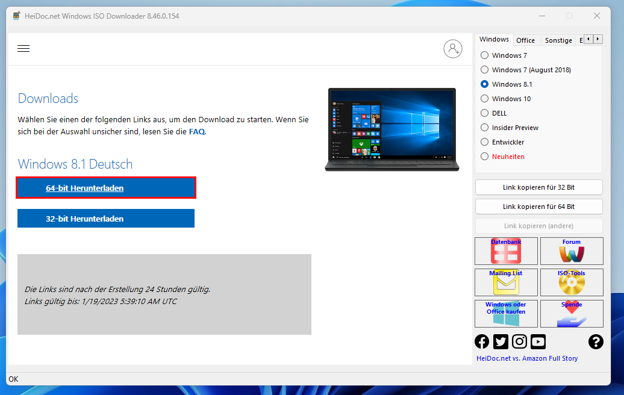
Task: Click the Downloads heading
Action: [x=48, y=98]
